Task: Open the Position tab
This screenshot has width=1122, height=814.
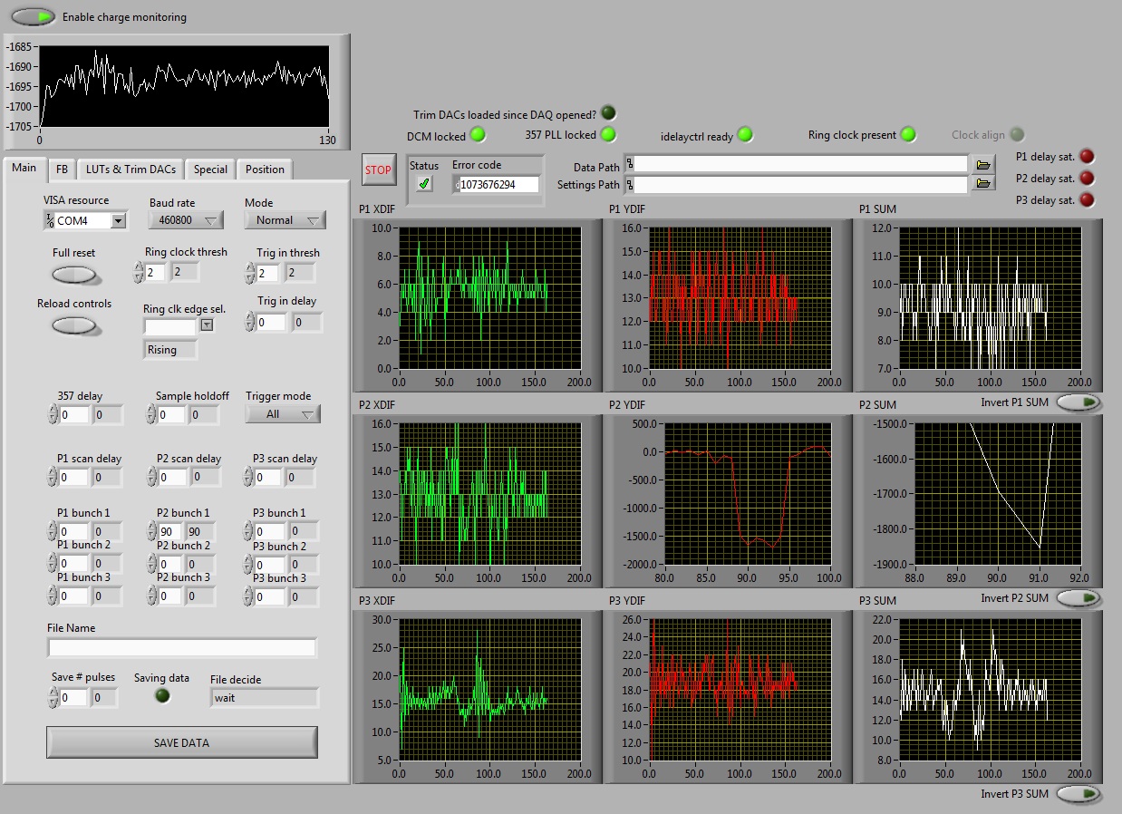Action: pyautogui.click(x=265, y=170)
